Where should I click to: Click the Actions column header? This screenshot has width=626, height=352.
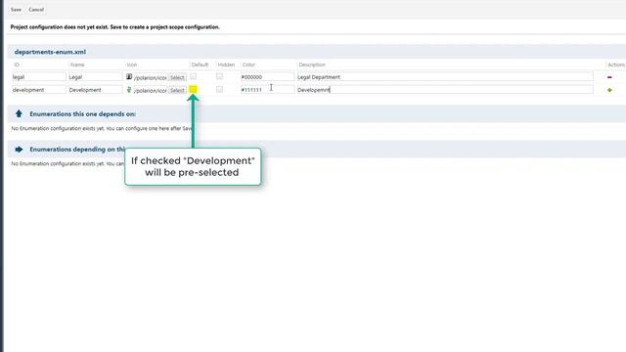616,65
